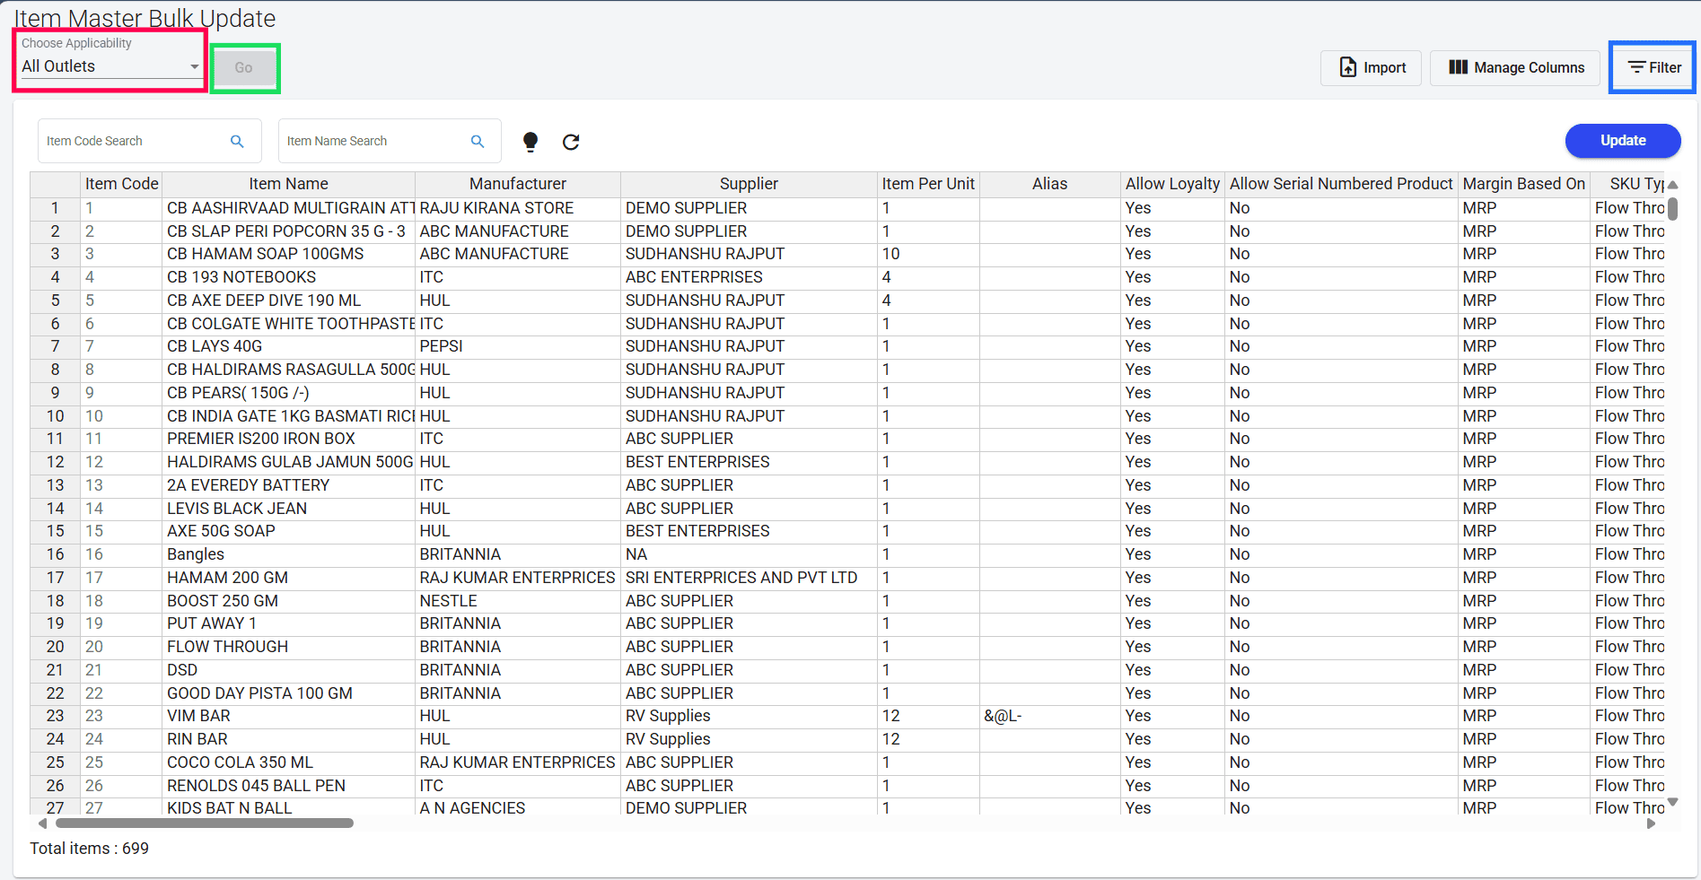The width and height of the screenshot is (1701, 880).
Task: Select the CB 193 NOTEBOOKS cell
Action: tap(289, 277)
